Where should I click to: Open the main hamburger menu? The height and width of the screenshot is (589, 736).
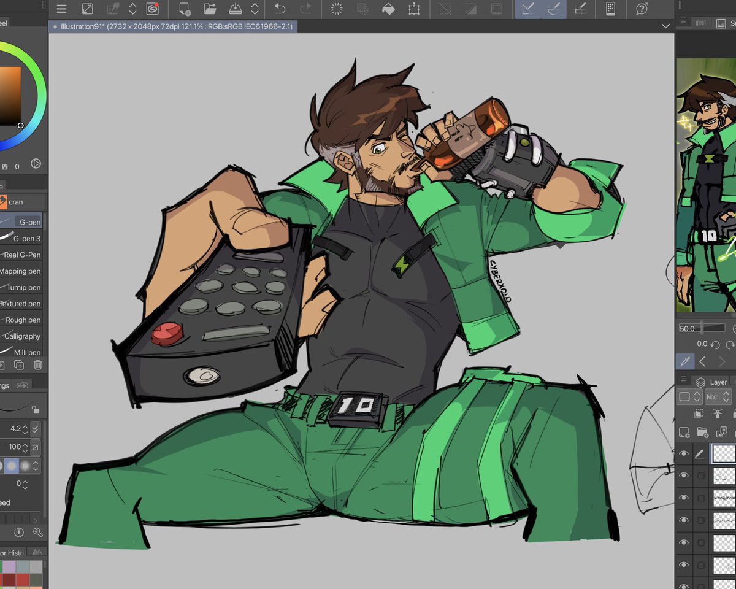(x=61, y=9)
